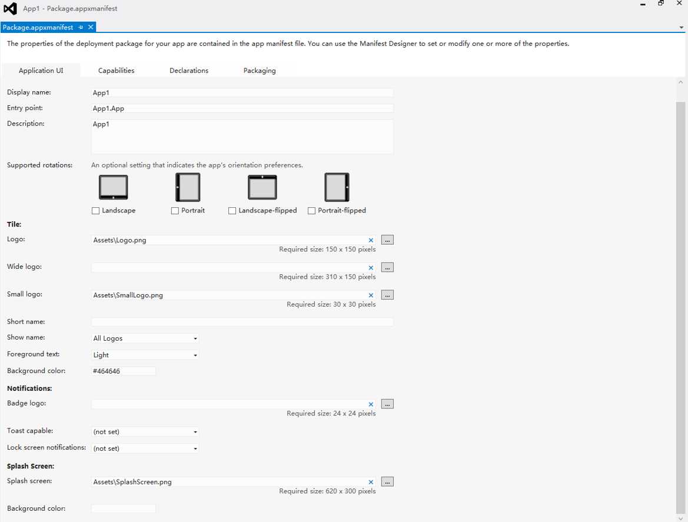Clear the Small logo path X icon
688x522 pixels.
tap(371, 295)
